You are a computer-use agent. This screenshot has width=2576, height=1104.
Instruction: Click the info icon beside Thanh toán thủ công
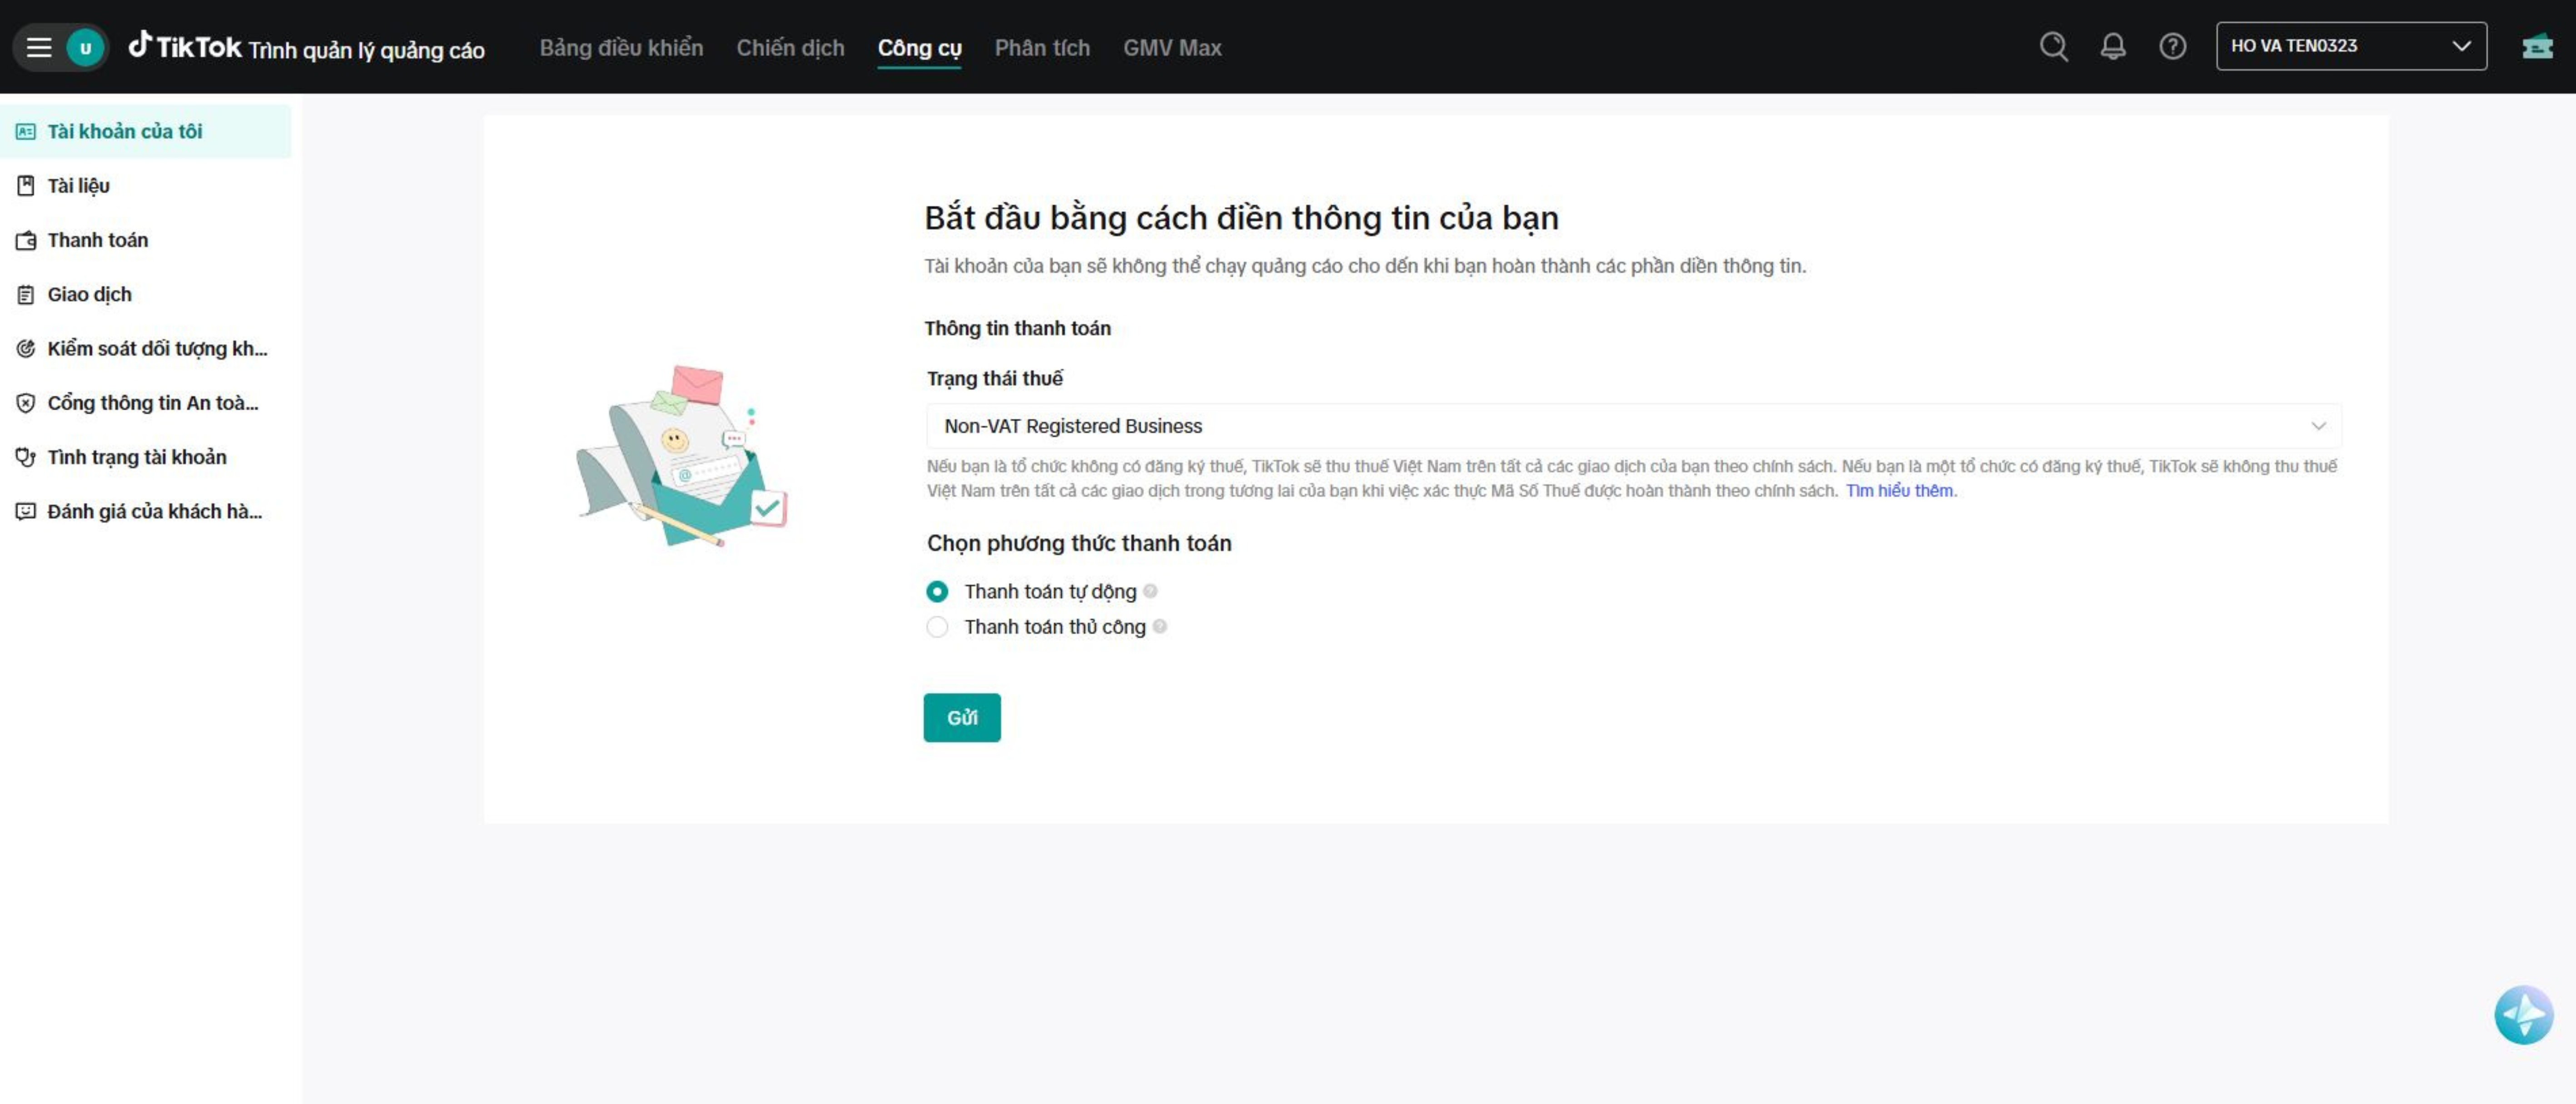(x=1159, y=626)
